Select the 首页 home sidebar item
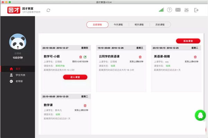The image size is (208, 138). [18, 69]
